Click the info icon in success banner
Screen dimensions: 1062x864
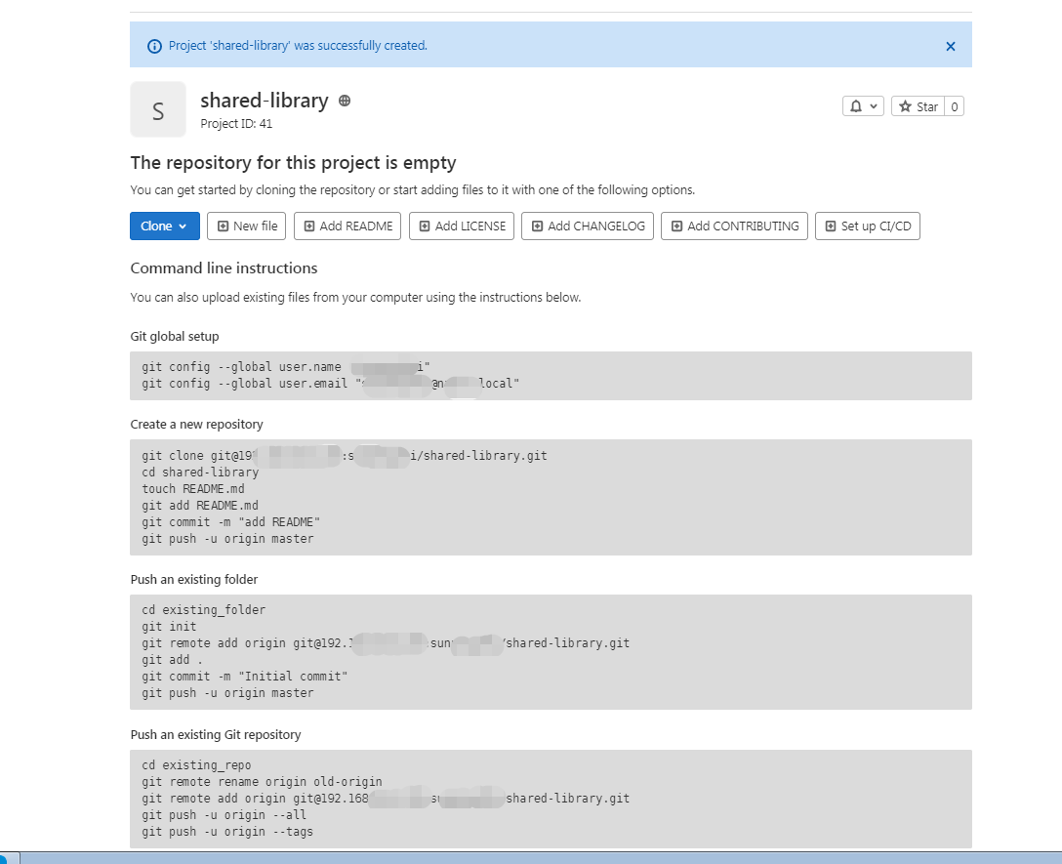coord(154,46)
